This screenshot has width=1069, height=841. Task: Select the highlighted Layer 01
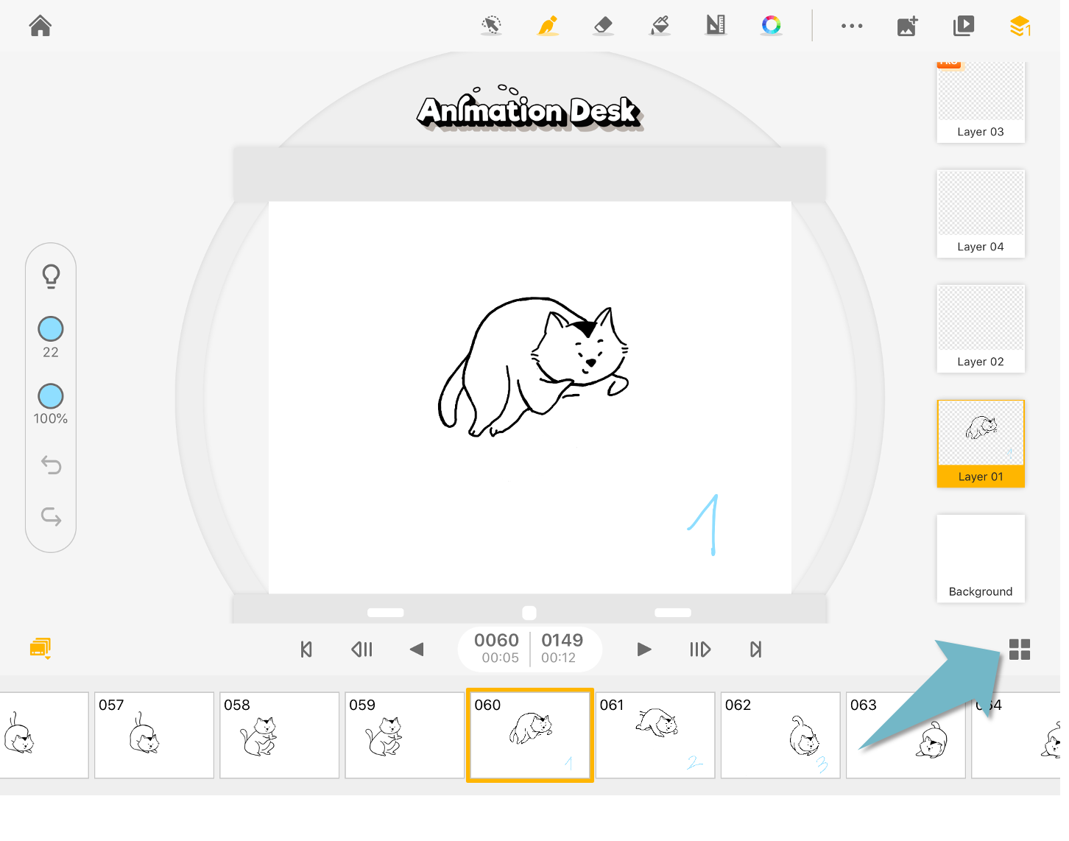[981, 444]
